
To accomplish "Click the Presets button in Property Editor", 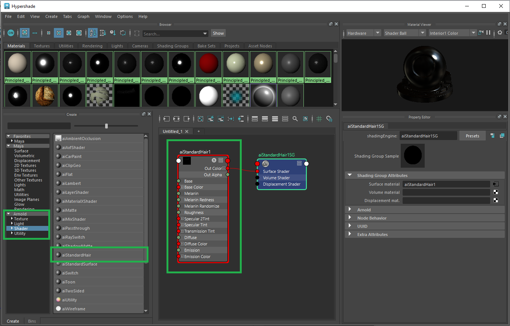I will [x=472, y=136].
